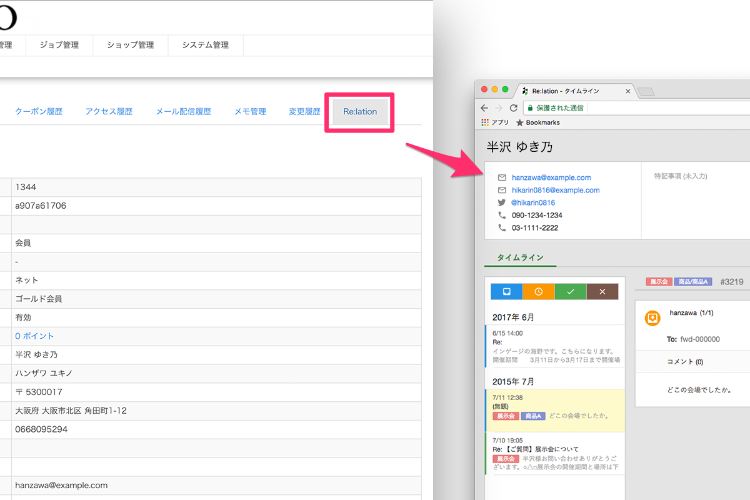Click the 2017年 6月 month heading

coord(514,317)
